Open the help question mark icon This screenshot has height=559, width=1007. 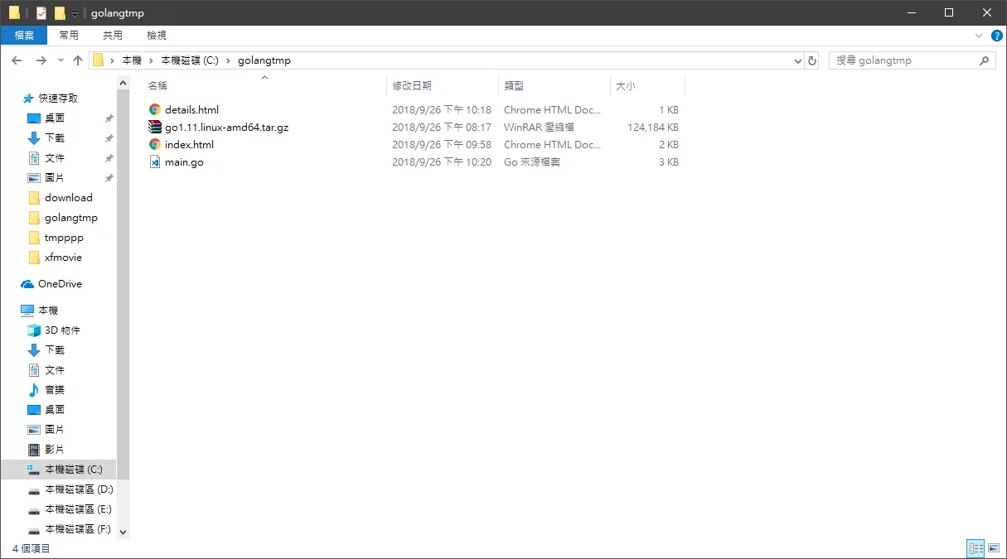997,36
